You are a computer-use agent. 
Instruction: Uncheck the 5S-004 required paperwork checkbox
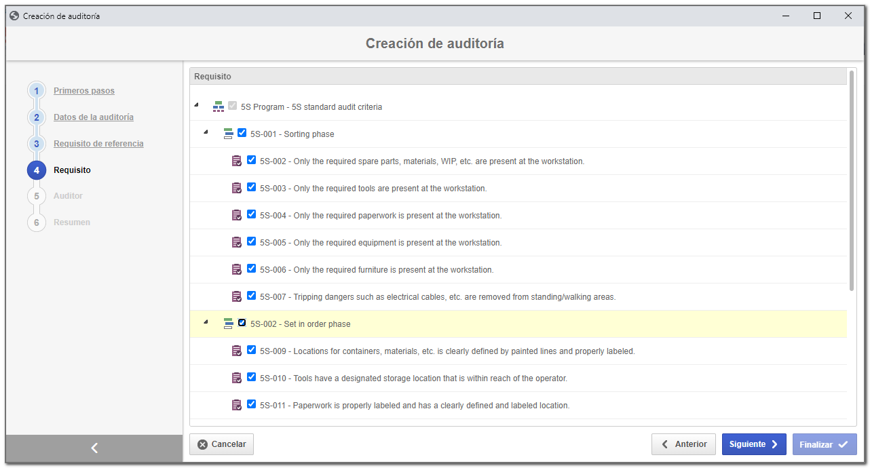(x=252, y=214)
